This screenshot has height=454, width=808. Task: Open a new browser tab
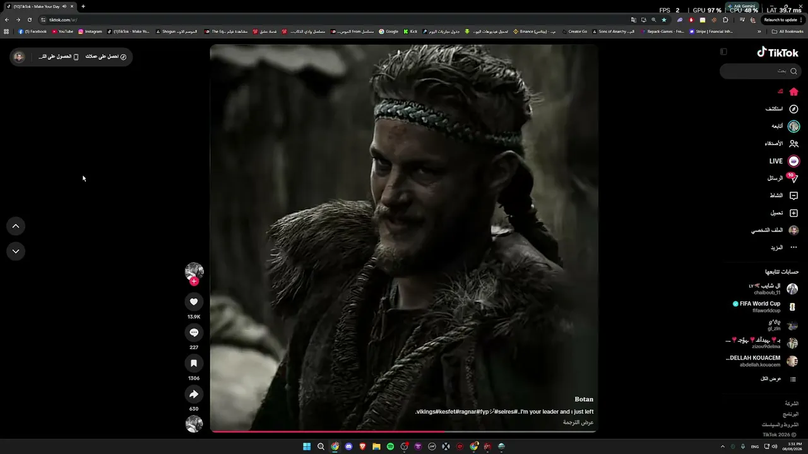(83, 6)
